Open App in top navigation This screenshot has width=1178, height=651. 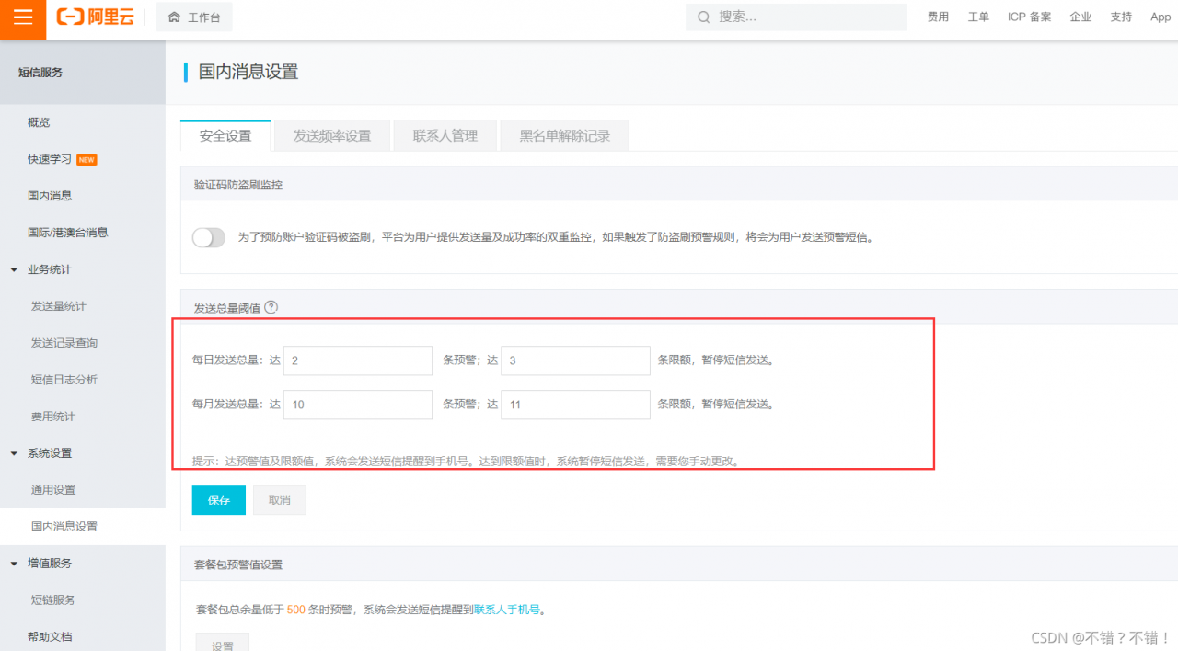(1161, 17)
